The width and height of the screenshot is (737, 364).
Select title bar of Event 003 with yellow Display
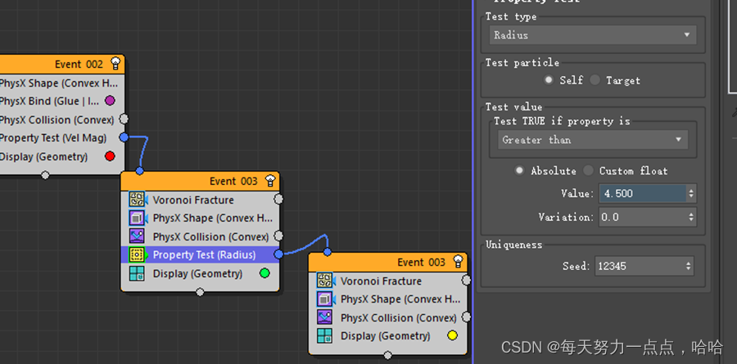(x=388, y=262)
